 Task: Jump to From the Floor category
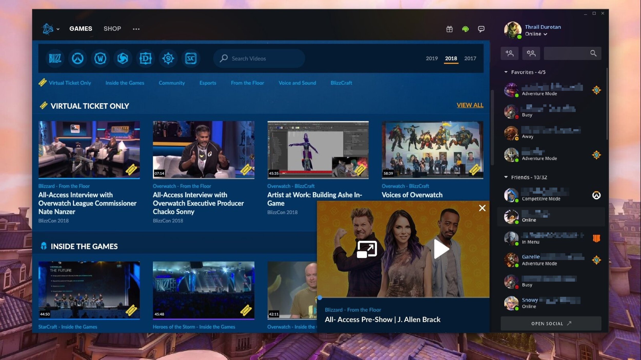click(x=247, y=83)
